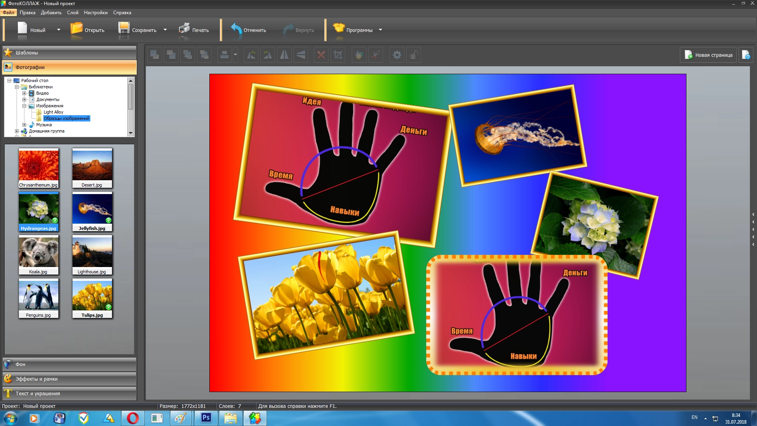This screenshot has height=426, width=757.
Task: Click the align layer icon
Action: tap(224, 55)
